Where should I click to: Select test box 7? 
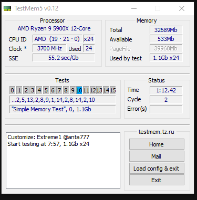pyautogui.click(x=59, y=90)
